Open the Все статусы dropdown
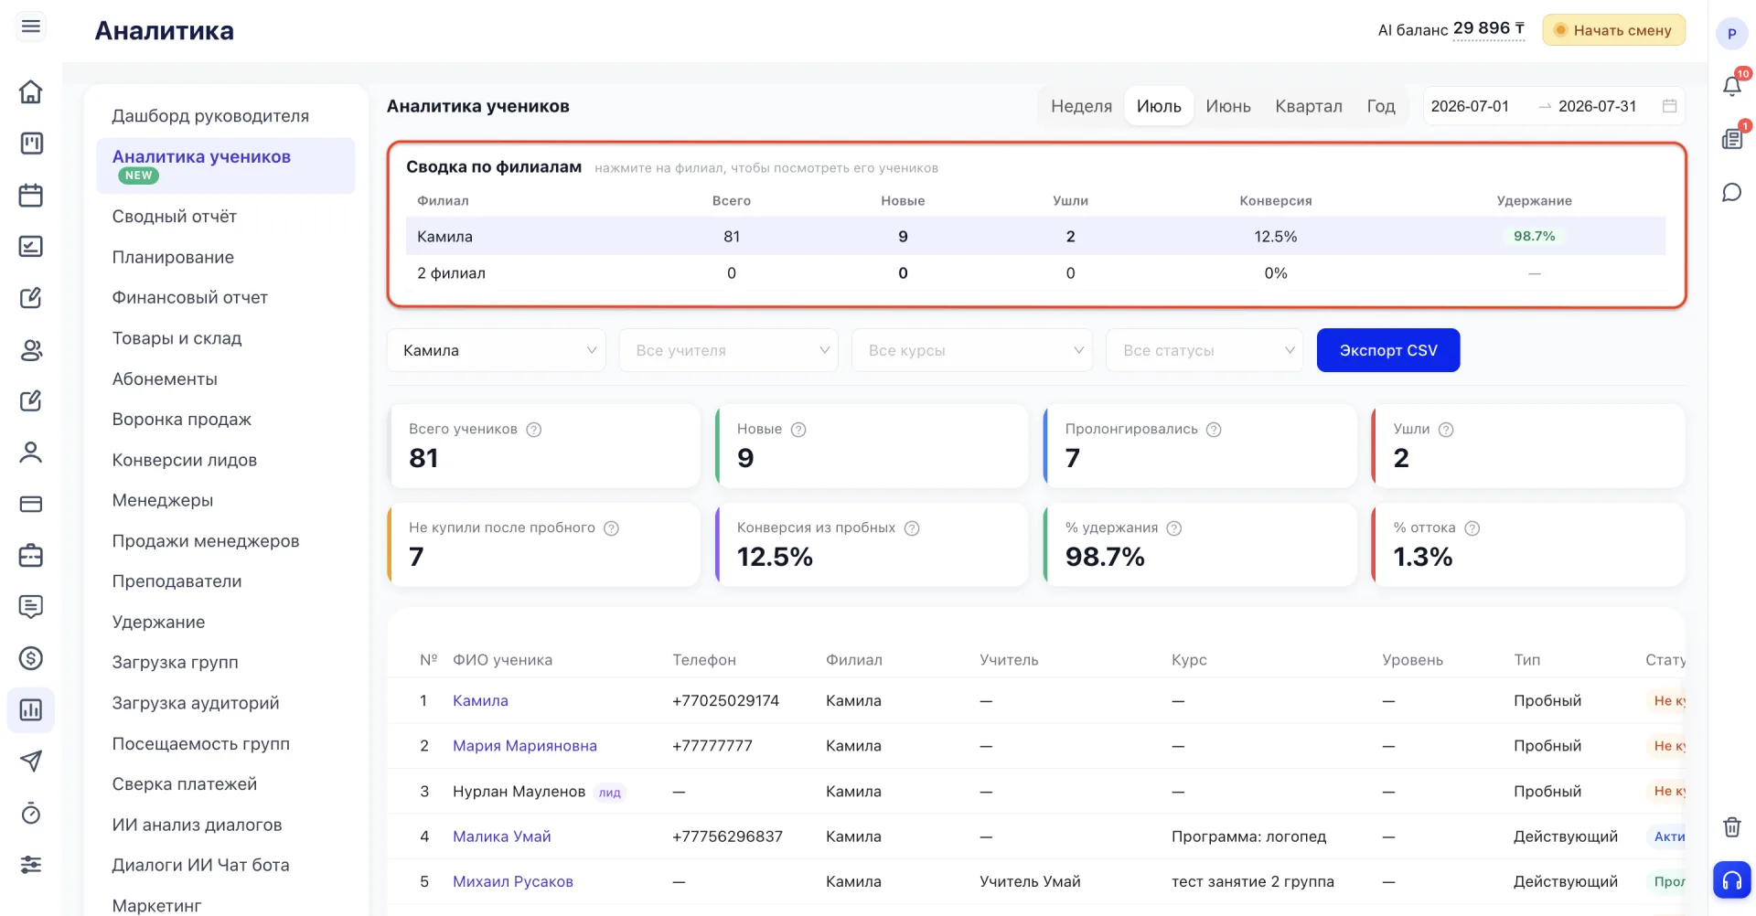 1205,350
